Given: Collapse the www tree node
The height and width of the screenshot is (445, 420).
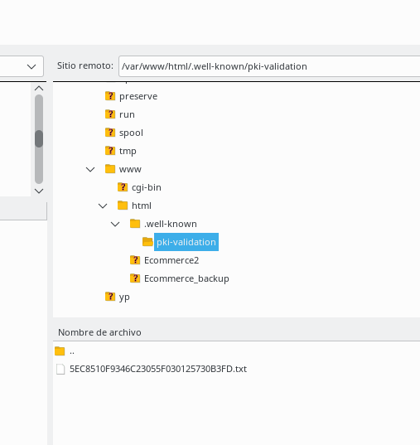Looking at the screenshot, I should pyautogui.click(x=90, y=169).
